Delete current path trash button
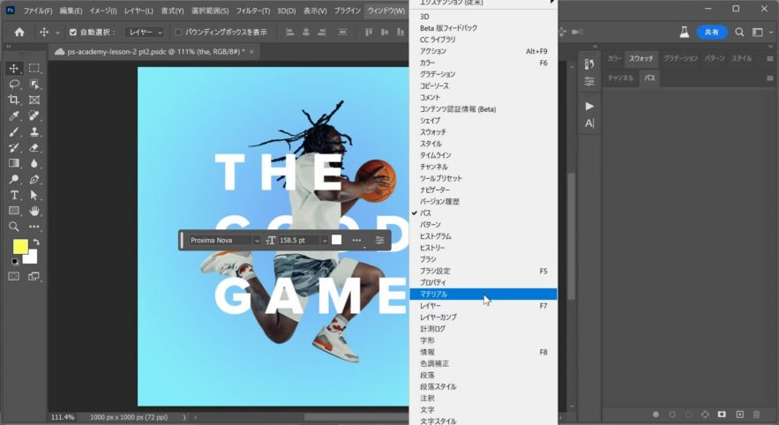This screenshot has width=779, height=425. click(x=756, y=414)
